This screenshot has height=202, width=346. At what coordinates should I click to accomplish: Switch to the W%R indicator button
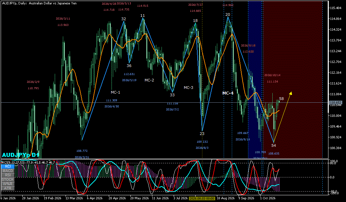(x=8, y=184)
